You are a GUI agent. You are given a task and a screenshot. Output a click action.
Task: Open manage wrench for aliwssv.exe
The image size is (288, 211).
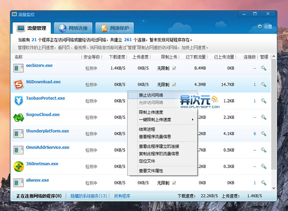click(264, 183)
